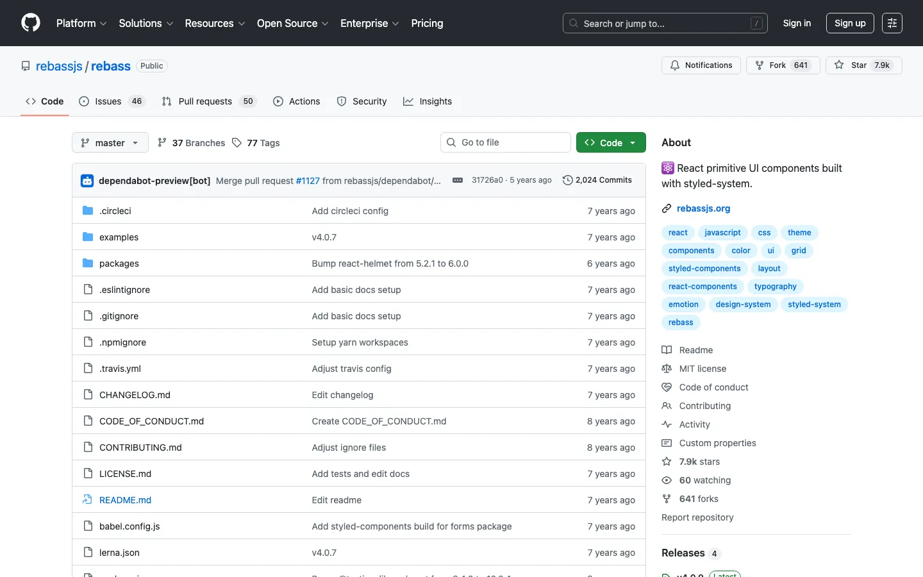Viewport: 923px width, 577px height.
Task: Click Custom properties link
Action: 717,443
